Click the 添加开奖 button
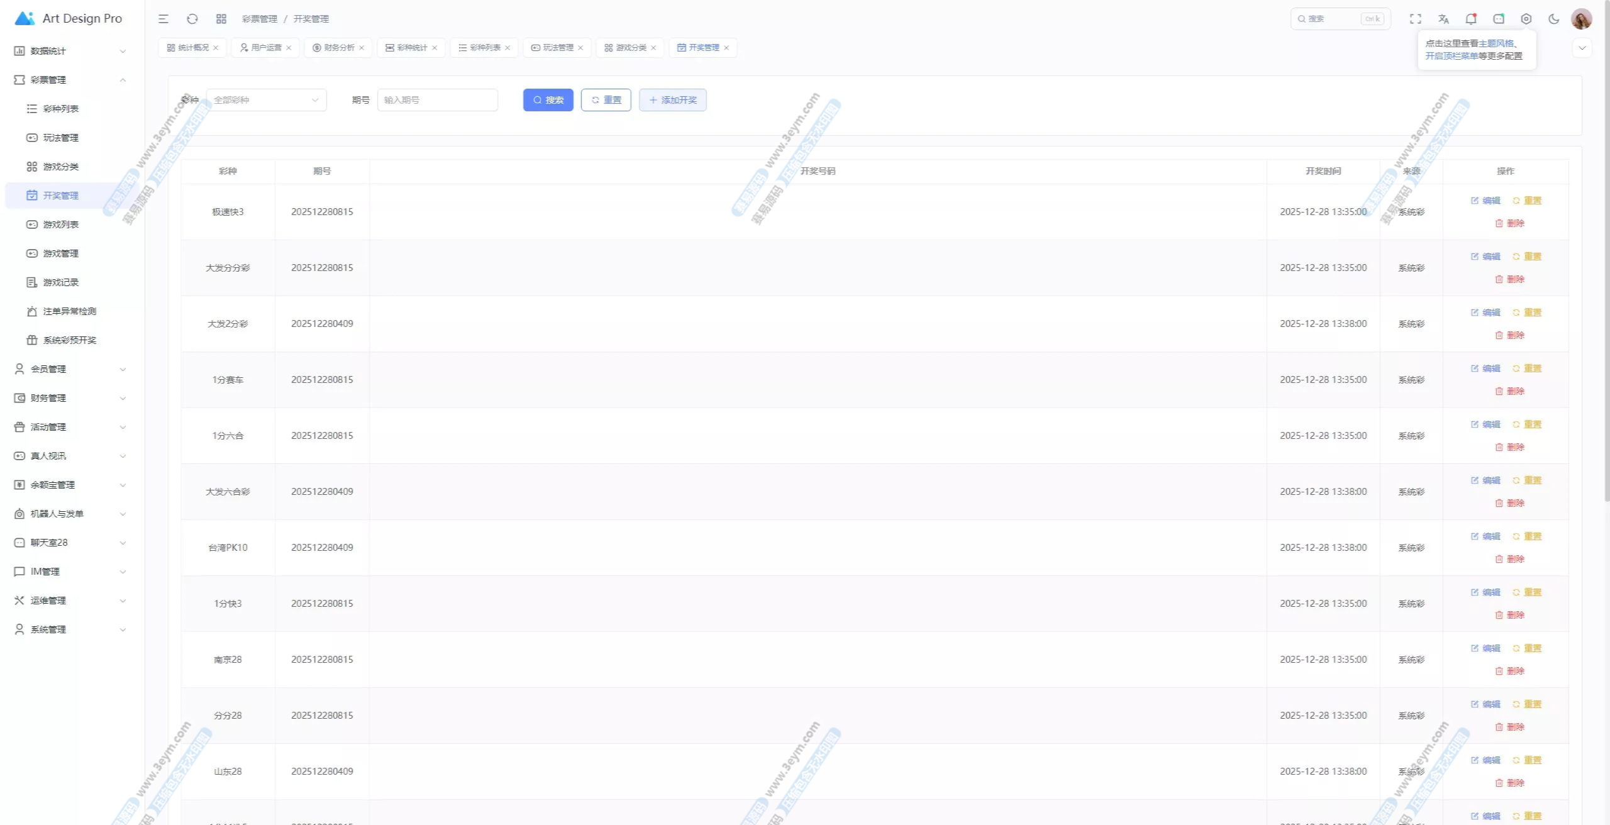The image size is (1610, 825). [x=672, y=100]
